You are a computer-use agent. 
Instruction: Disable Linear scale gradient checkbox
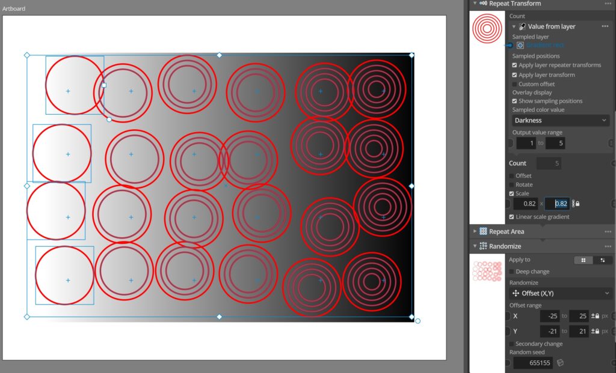point(512,217)
